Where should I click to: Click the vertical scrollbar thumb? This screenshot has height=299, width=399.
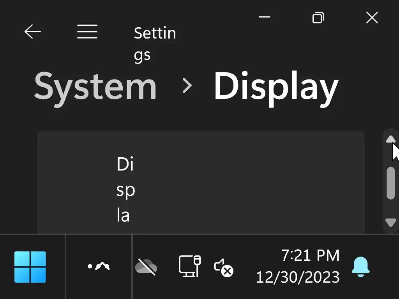click(x=390, y=183)
